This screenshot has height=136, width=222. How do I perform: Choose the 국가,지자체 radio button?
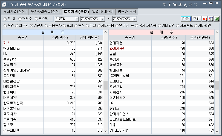pyautogui.click(x=137, y=26)
